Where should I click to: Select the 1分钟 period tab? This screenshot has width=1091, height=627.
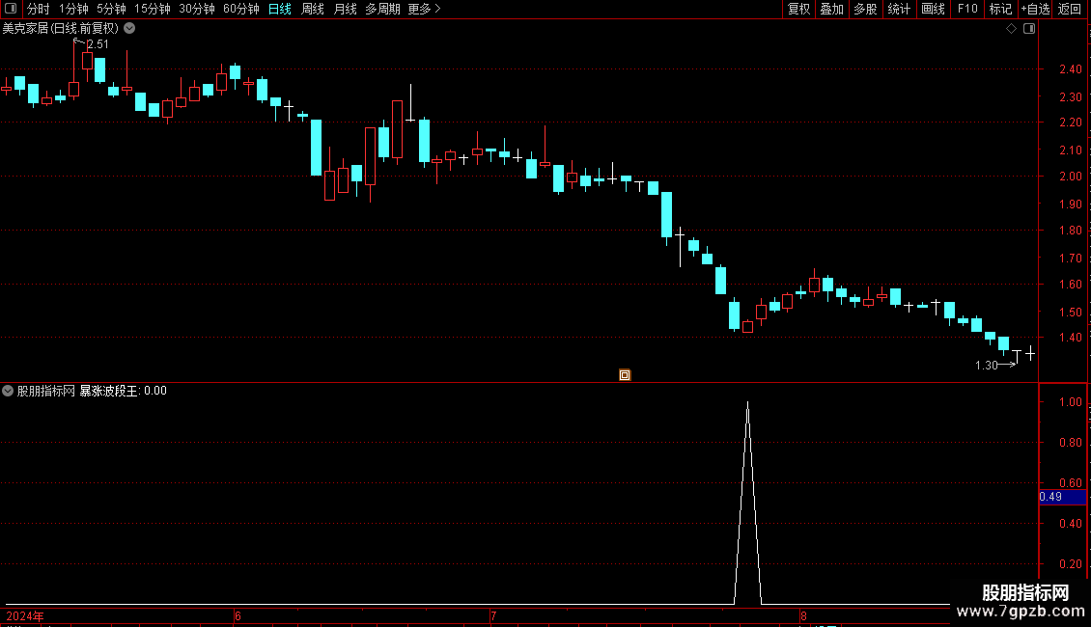pos(73,9)
